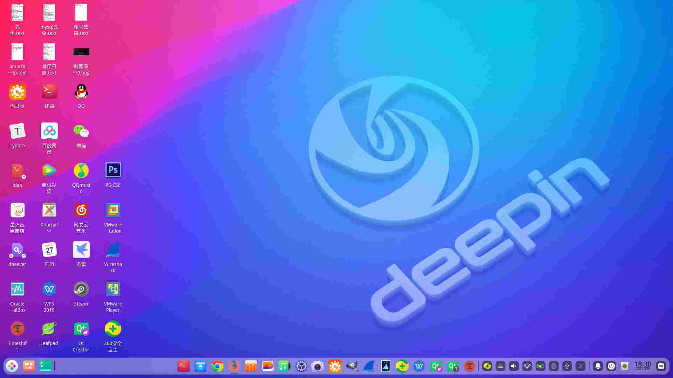Open the PS-CS6 Photoshop shortcut
Viewport: 673px width, 378px height.
pos(113,170)
